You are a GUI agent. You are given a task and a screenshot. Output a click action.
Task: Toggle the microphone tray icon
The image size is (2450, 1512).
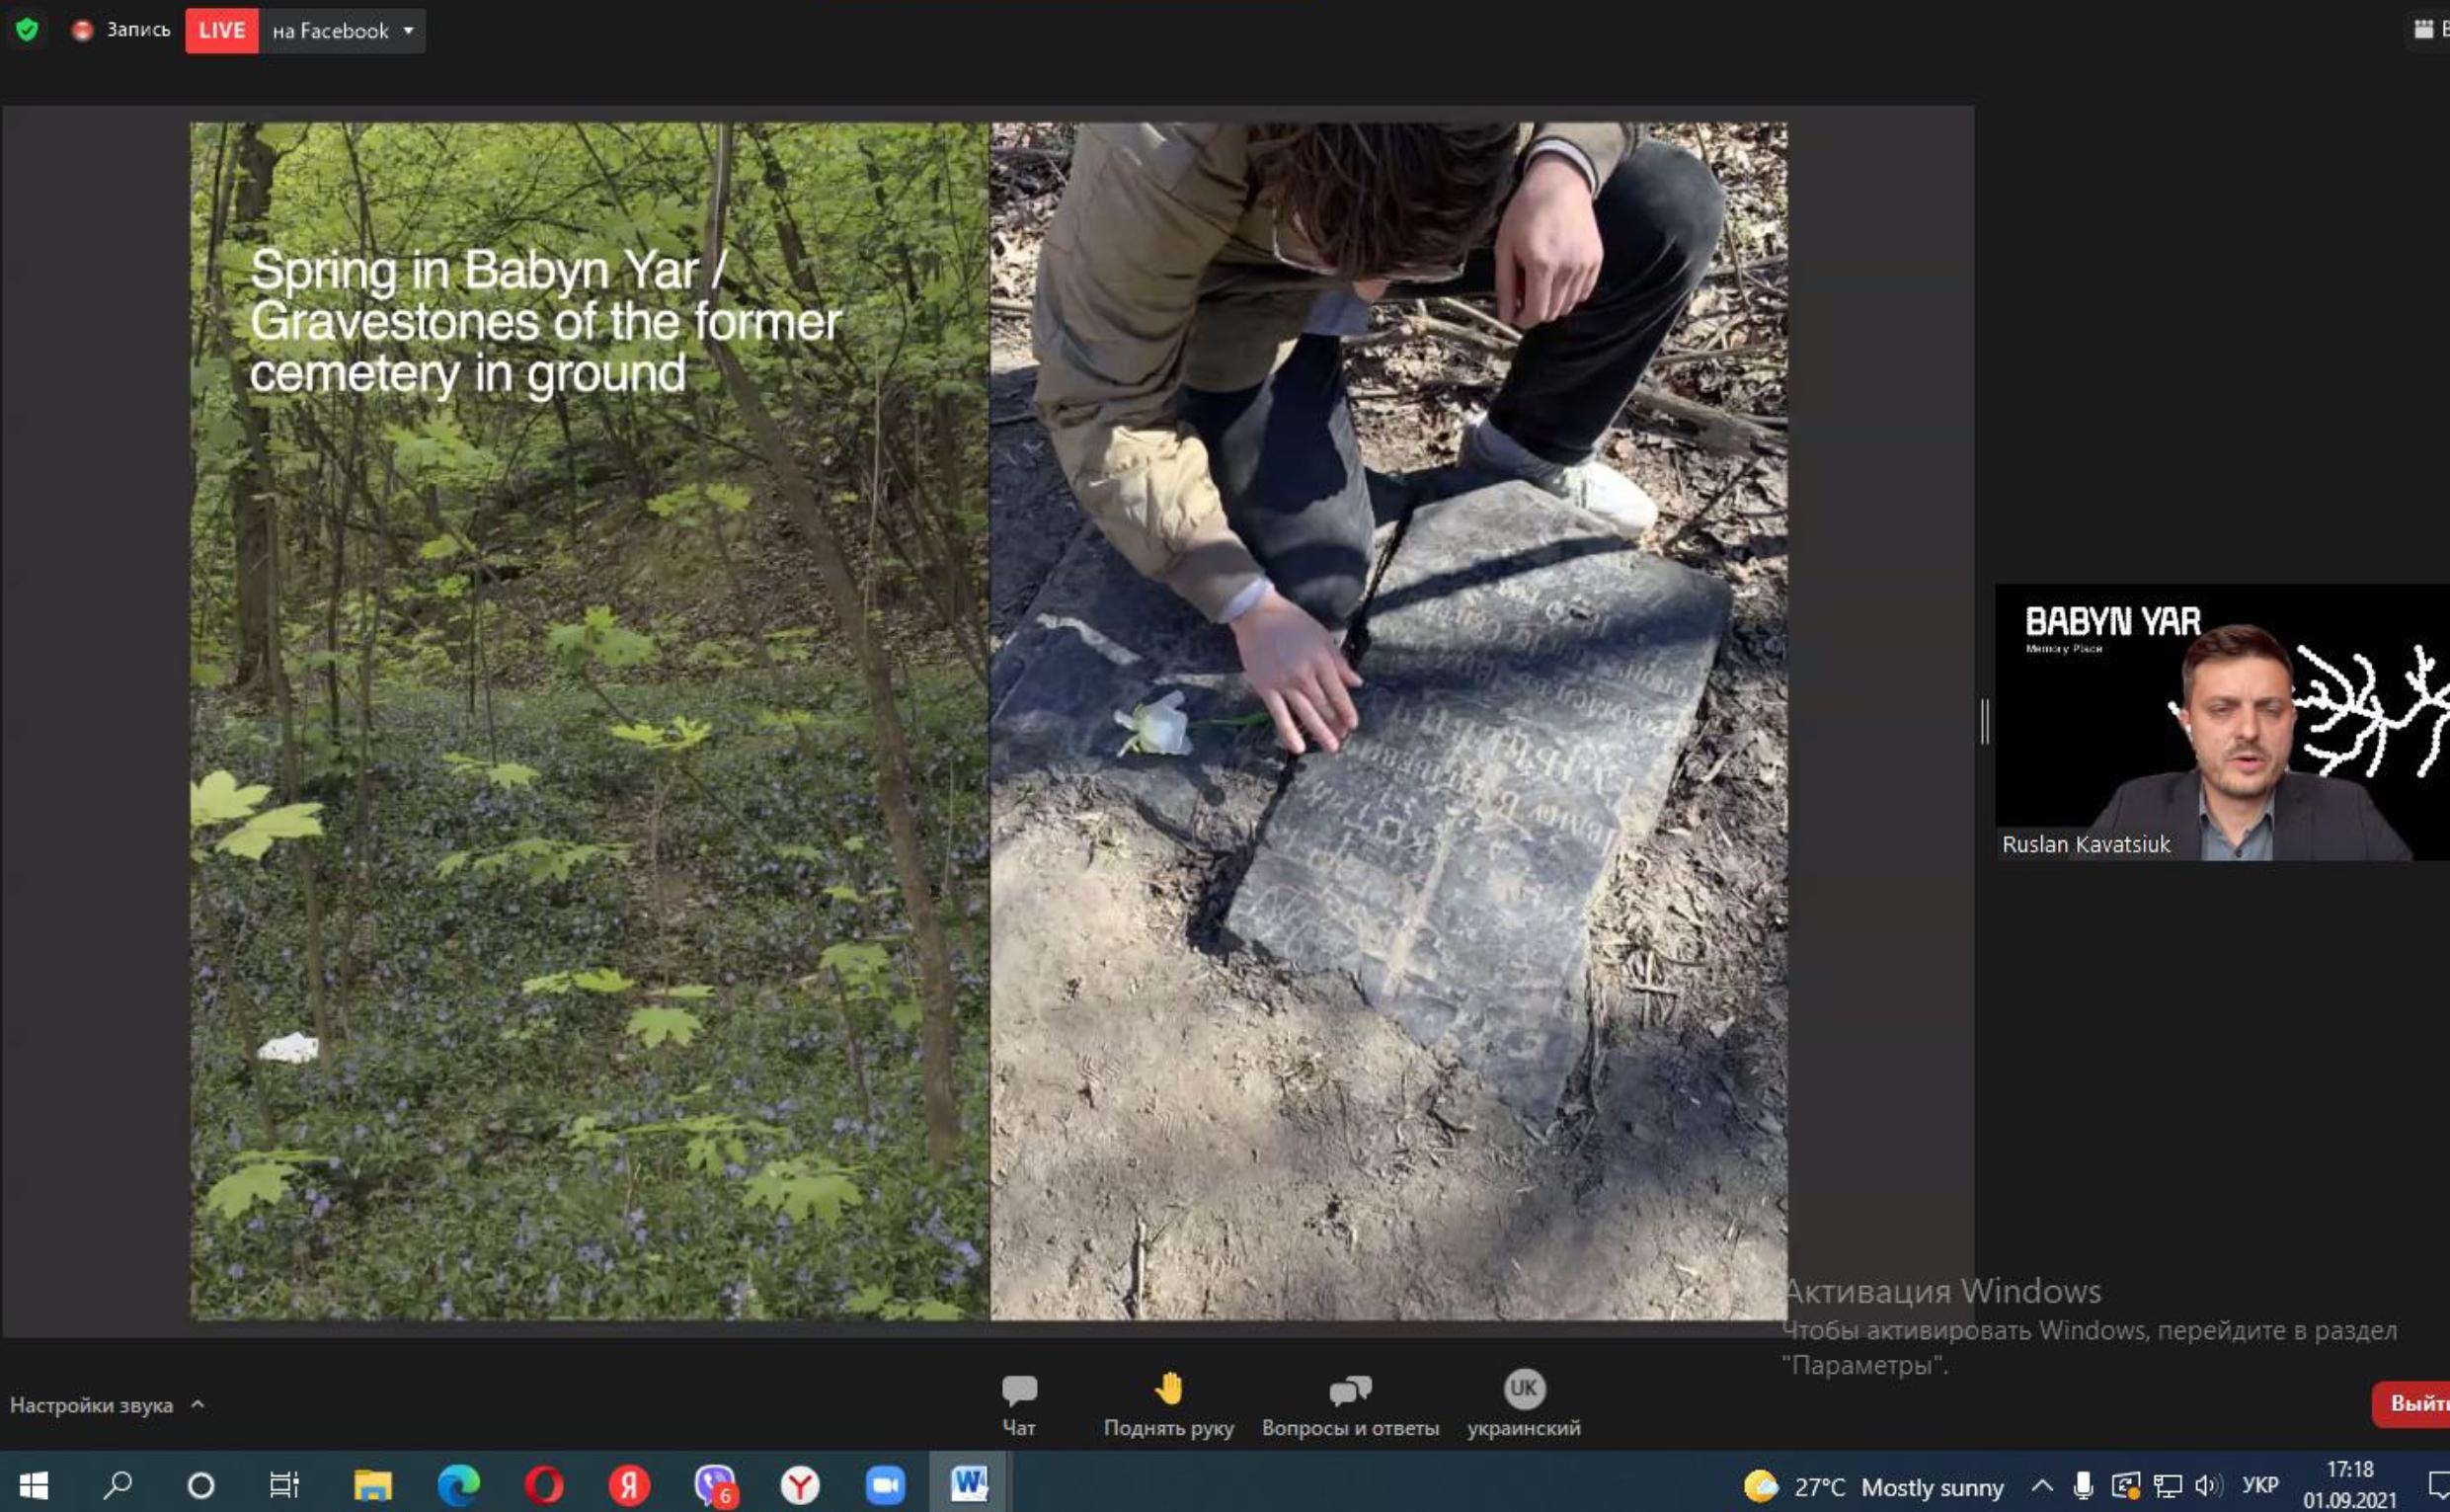tap(2084, 1485)
